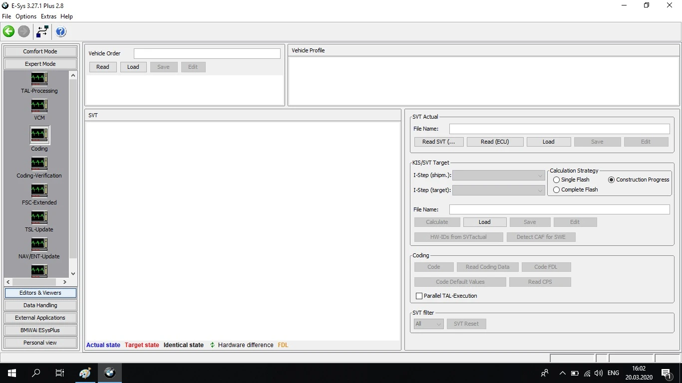Click the SVT Actual File Name field

(x=560, y=129)
